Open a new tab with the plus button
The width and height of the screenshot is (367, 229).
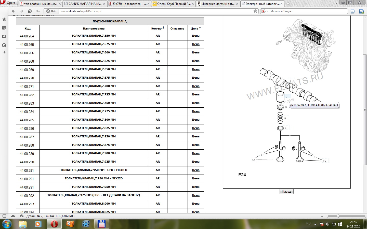288,4
